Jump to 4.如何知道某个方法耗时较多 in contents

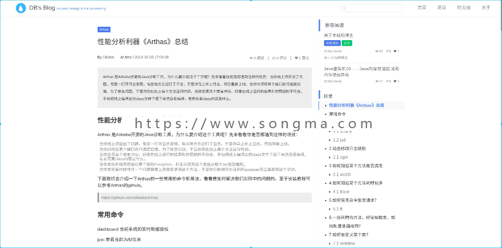click(356, 183)
